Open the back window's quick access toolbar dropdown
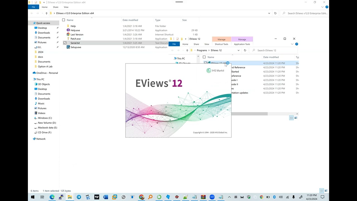Image resolution: width=357 pixels, height=201 pixels. point(44,3)
